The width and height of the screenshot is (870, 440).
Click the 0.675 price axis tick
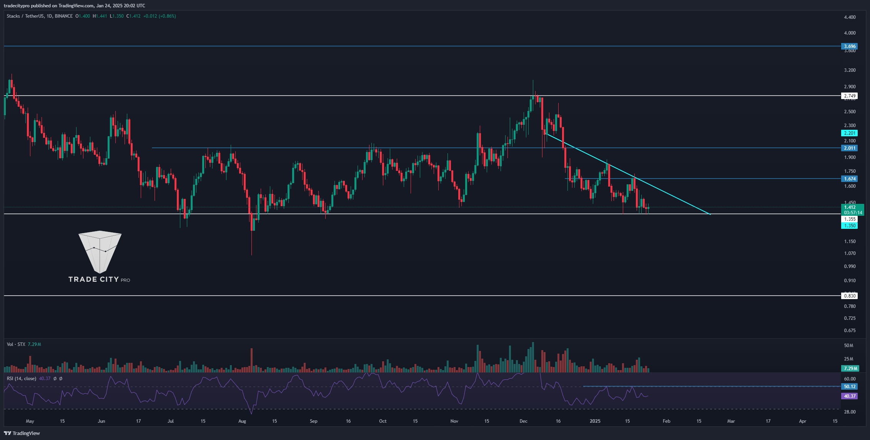(x=850, y=331)
